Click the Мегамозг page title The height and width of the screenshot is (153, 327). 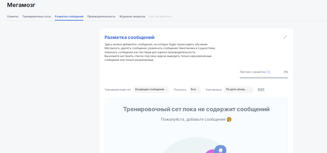tap(21, 5)
